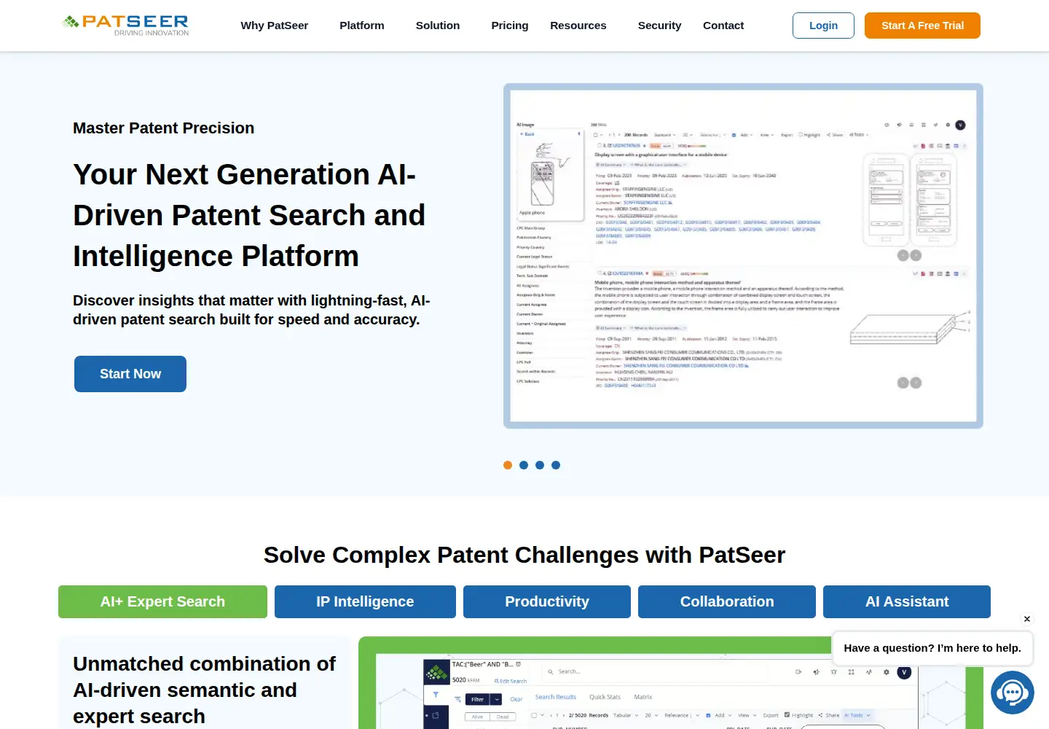Viewport: 1049px width, 729px height.
Task: Tick the select-all records checkbox in lower screenshot
Action: pos(534,715)
